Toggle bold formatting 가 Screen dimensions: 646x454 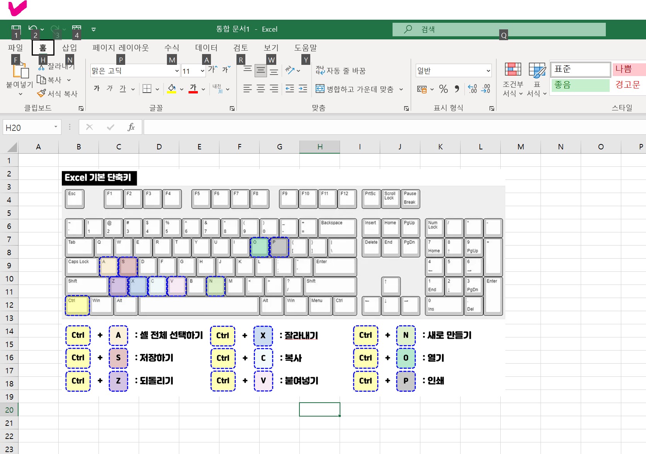coord(97,89)
